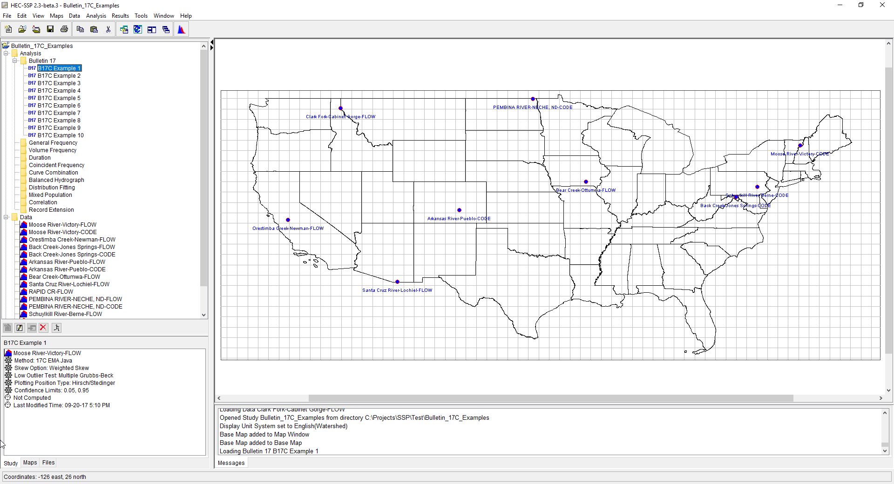The image size is (894, 484).
Task: Switch to the Maps tab
Action: pyautogui.click(x=30, y=463)
